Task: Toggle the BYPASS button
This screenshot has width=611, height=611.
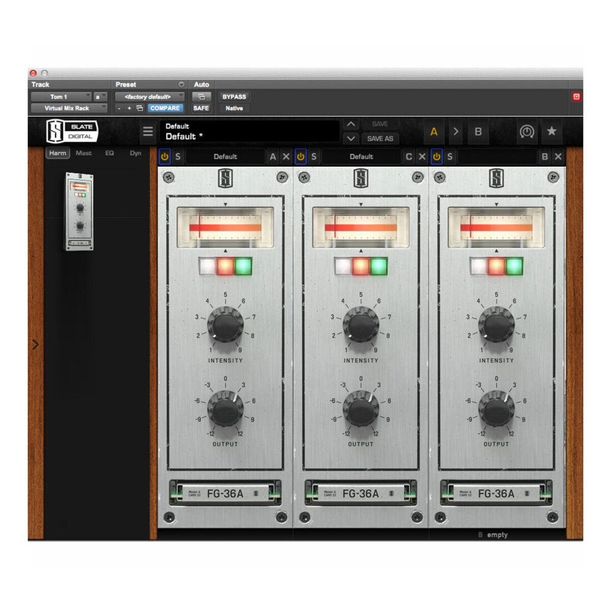Action: click(x=234, y=97)
